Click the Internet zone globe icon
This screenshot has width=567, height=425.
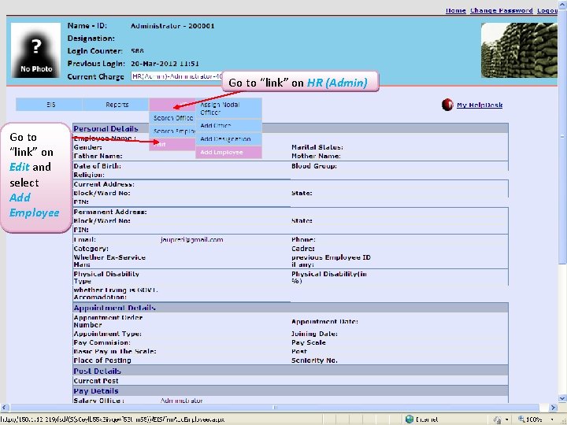click(x=409, y=419)
